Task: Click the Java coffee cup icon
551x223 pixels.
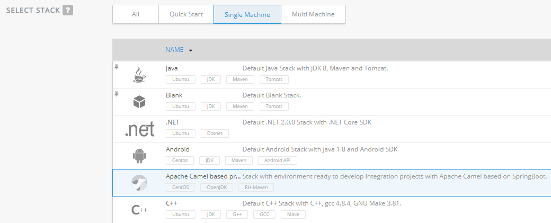Action: click(x=139, y=75)
